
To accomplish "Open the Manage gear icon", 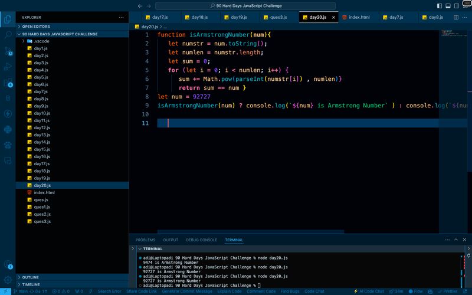I will click(x=8, y=280).
